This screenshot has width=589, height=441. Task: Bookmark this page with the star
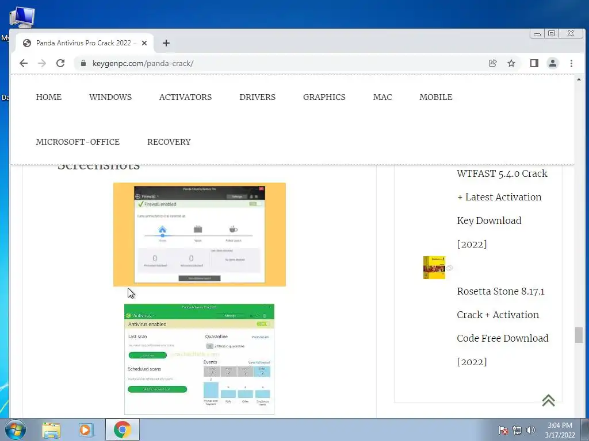[x=511, y=63]
